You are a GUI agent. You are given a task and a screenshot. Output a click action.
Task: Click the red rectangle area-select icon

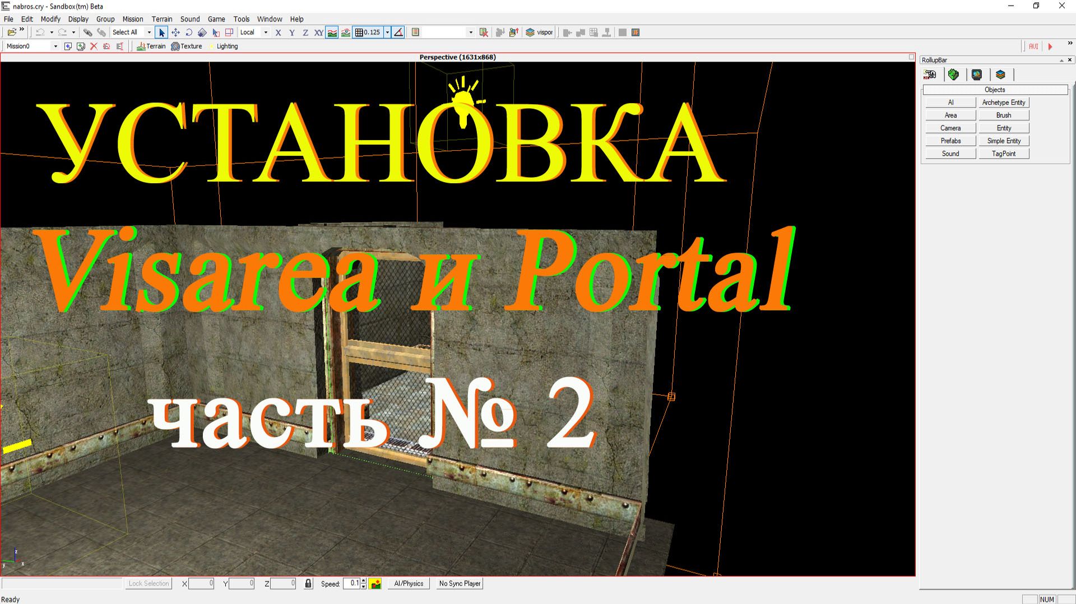tap(229, 32)
